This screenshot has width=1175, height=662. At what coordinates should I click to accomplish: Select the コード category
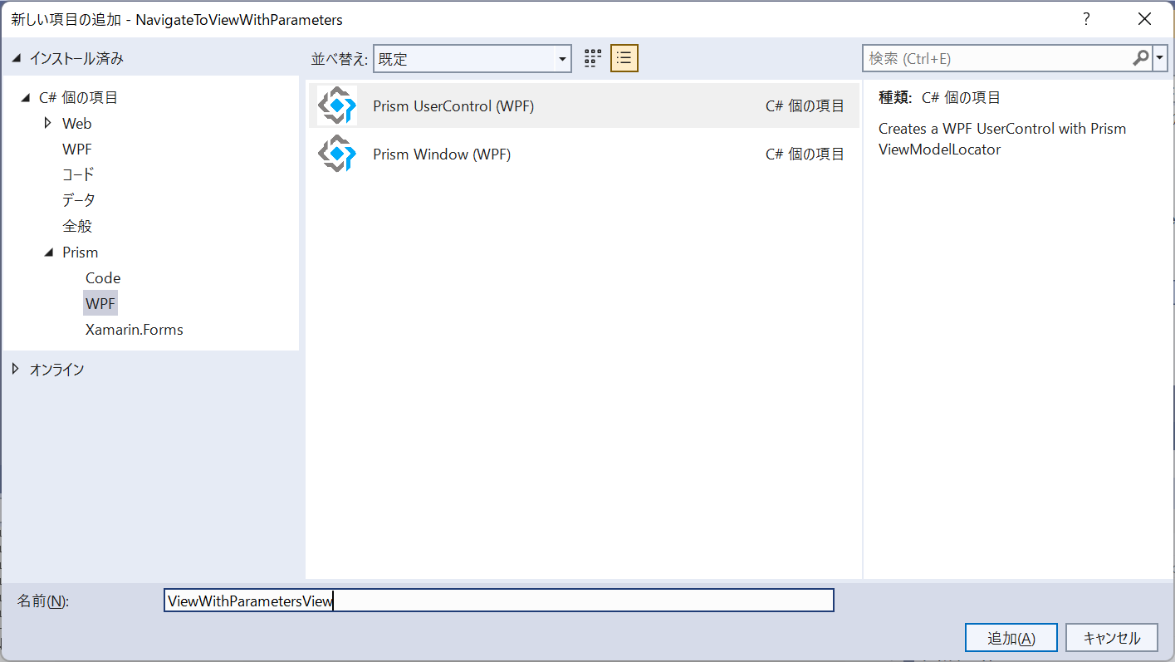pyautogui.click(x=78, y=174)
